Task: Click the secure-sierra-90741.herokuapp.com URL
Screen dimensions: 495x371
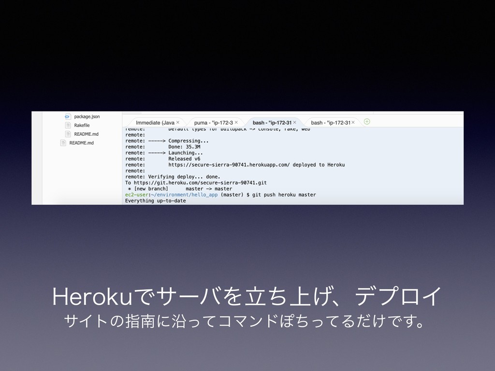Action: (x=229, y=165)
